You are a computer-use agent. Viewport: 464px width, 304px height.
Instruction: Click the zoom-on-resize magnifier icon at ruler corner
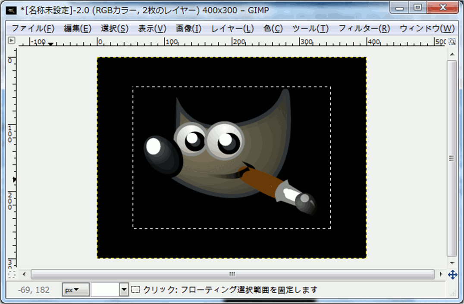(x=452, y=42)
